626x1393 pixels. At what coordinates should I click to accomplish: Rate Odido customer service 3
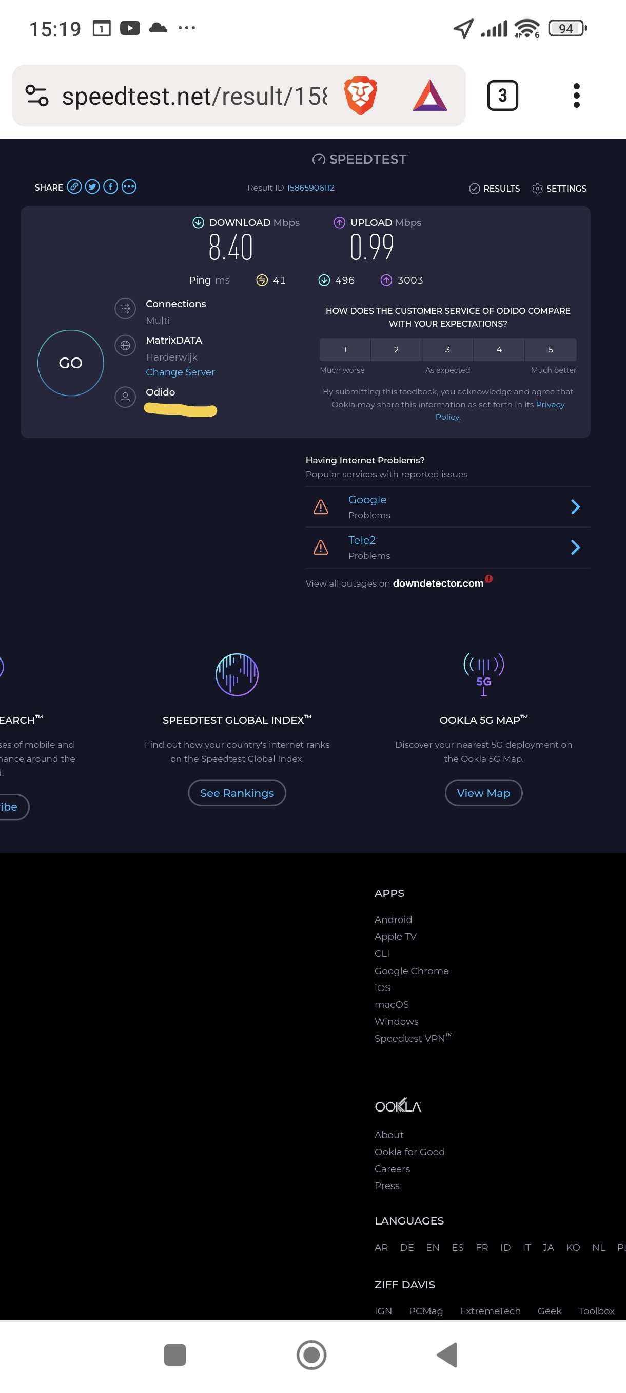click(448, 350)
